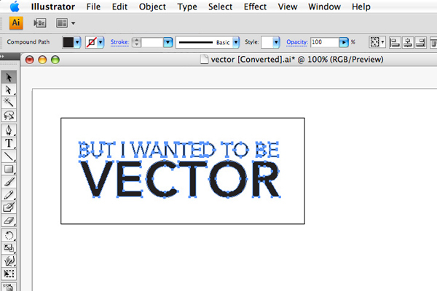The width and height of the screenshot is (437, 291).
Task: Adjust stroke weight stepper arrows
Action: [136, 42]
